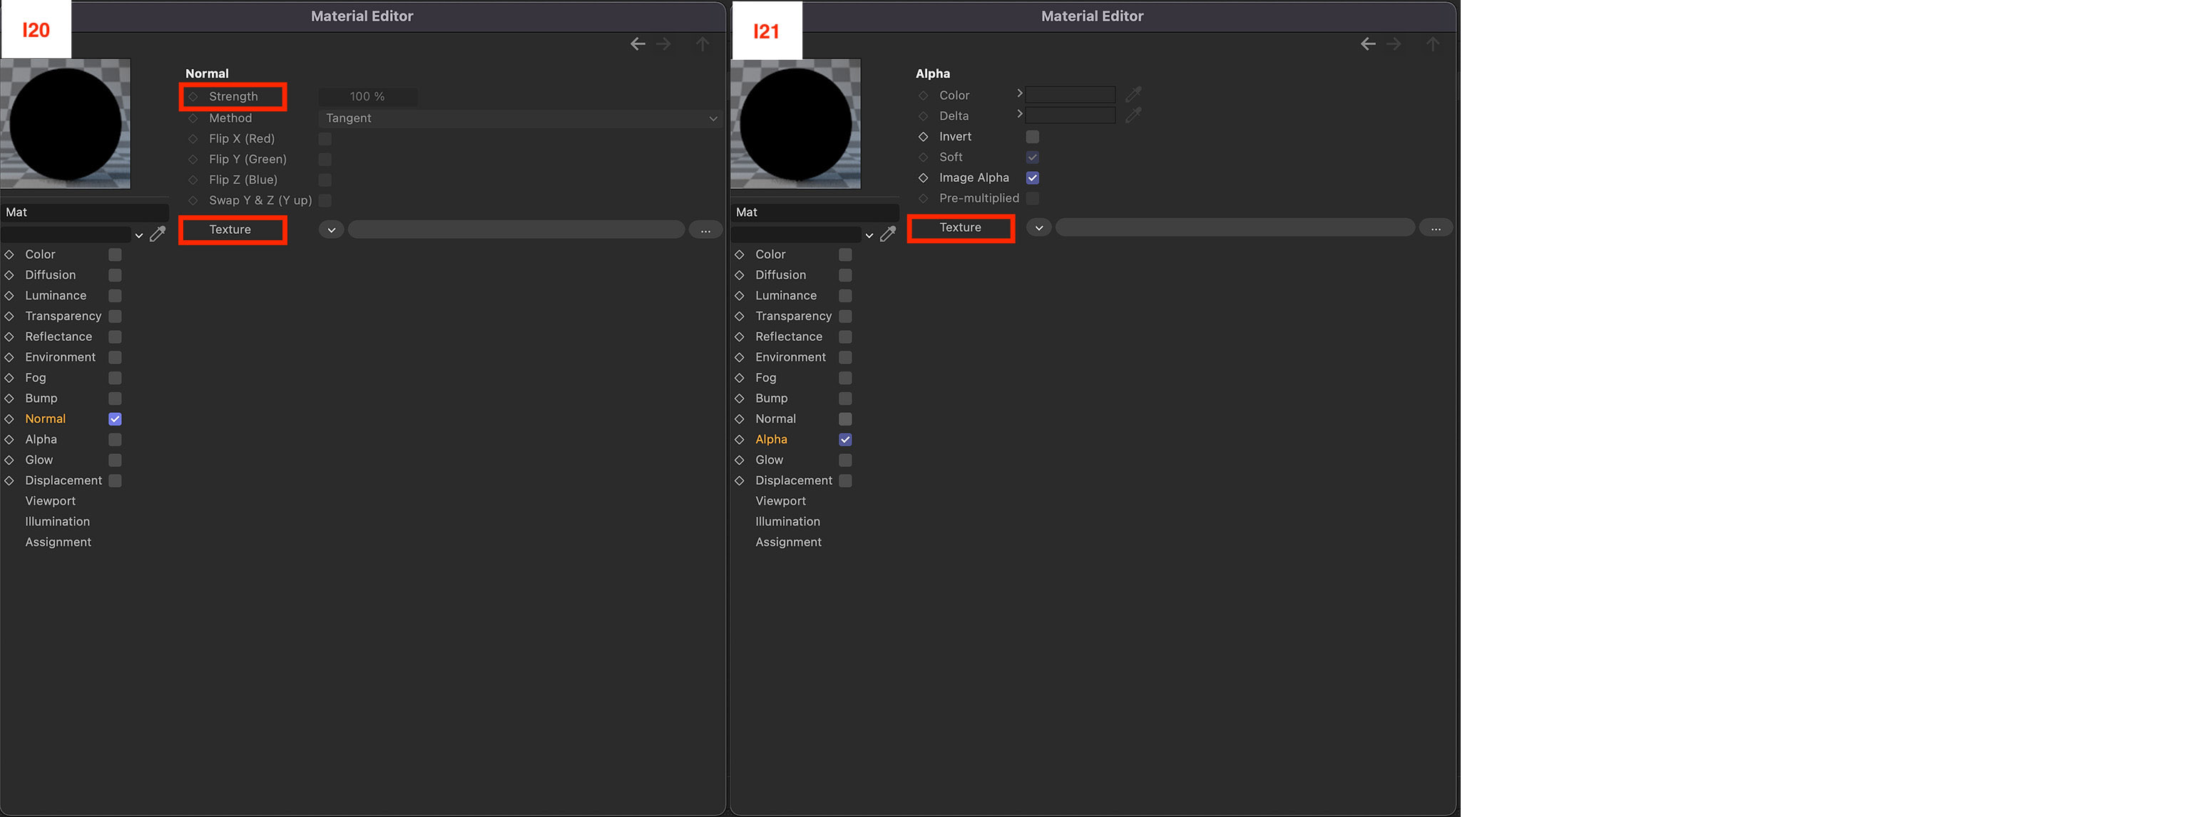Click keyframe diamond beside Displacement in left editor
The height and width of the screenshot is (817, 2191).
(9, 481)
